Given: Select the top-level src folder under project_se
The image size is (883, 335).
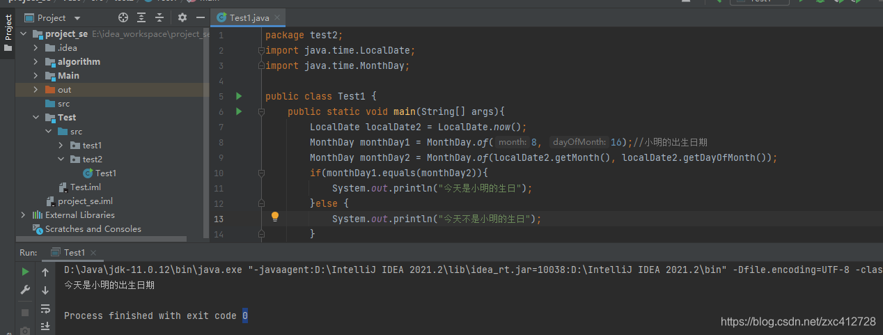Looking at the screenshot, I should tap(57, 104).
